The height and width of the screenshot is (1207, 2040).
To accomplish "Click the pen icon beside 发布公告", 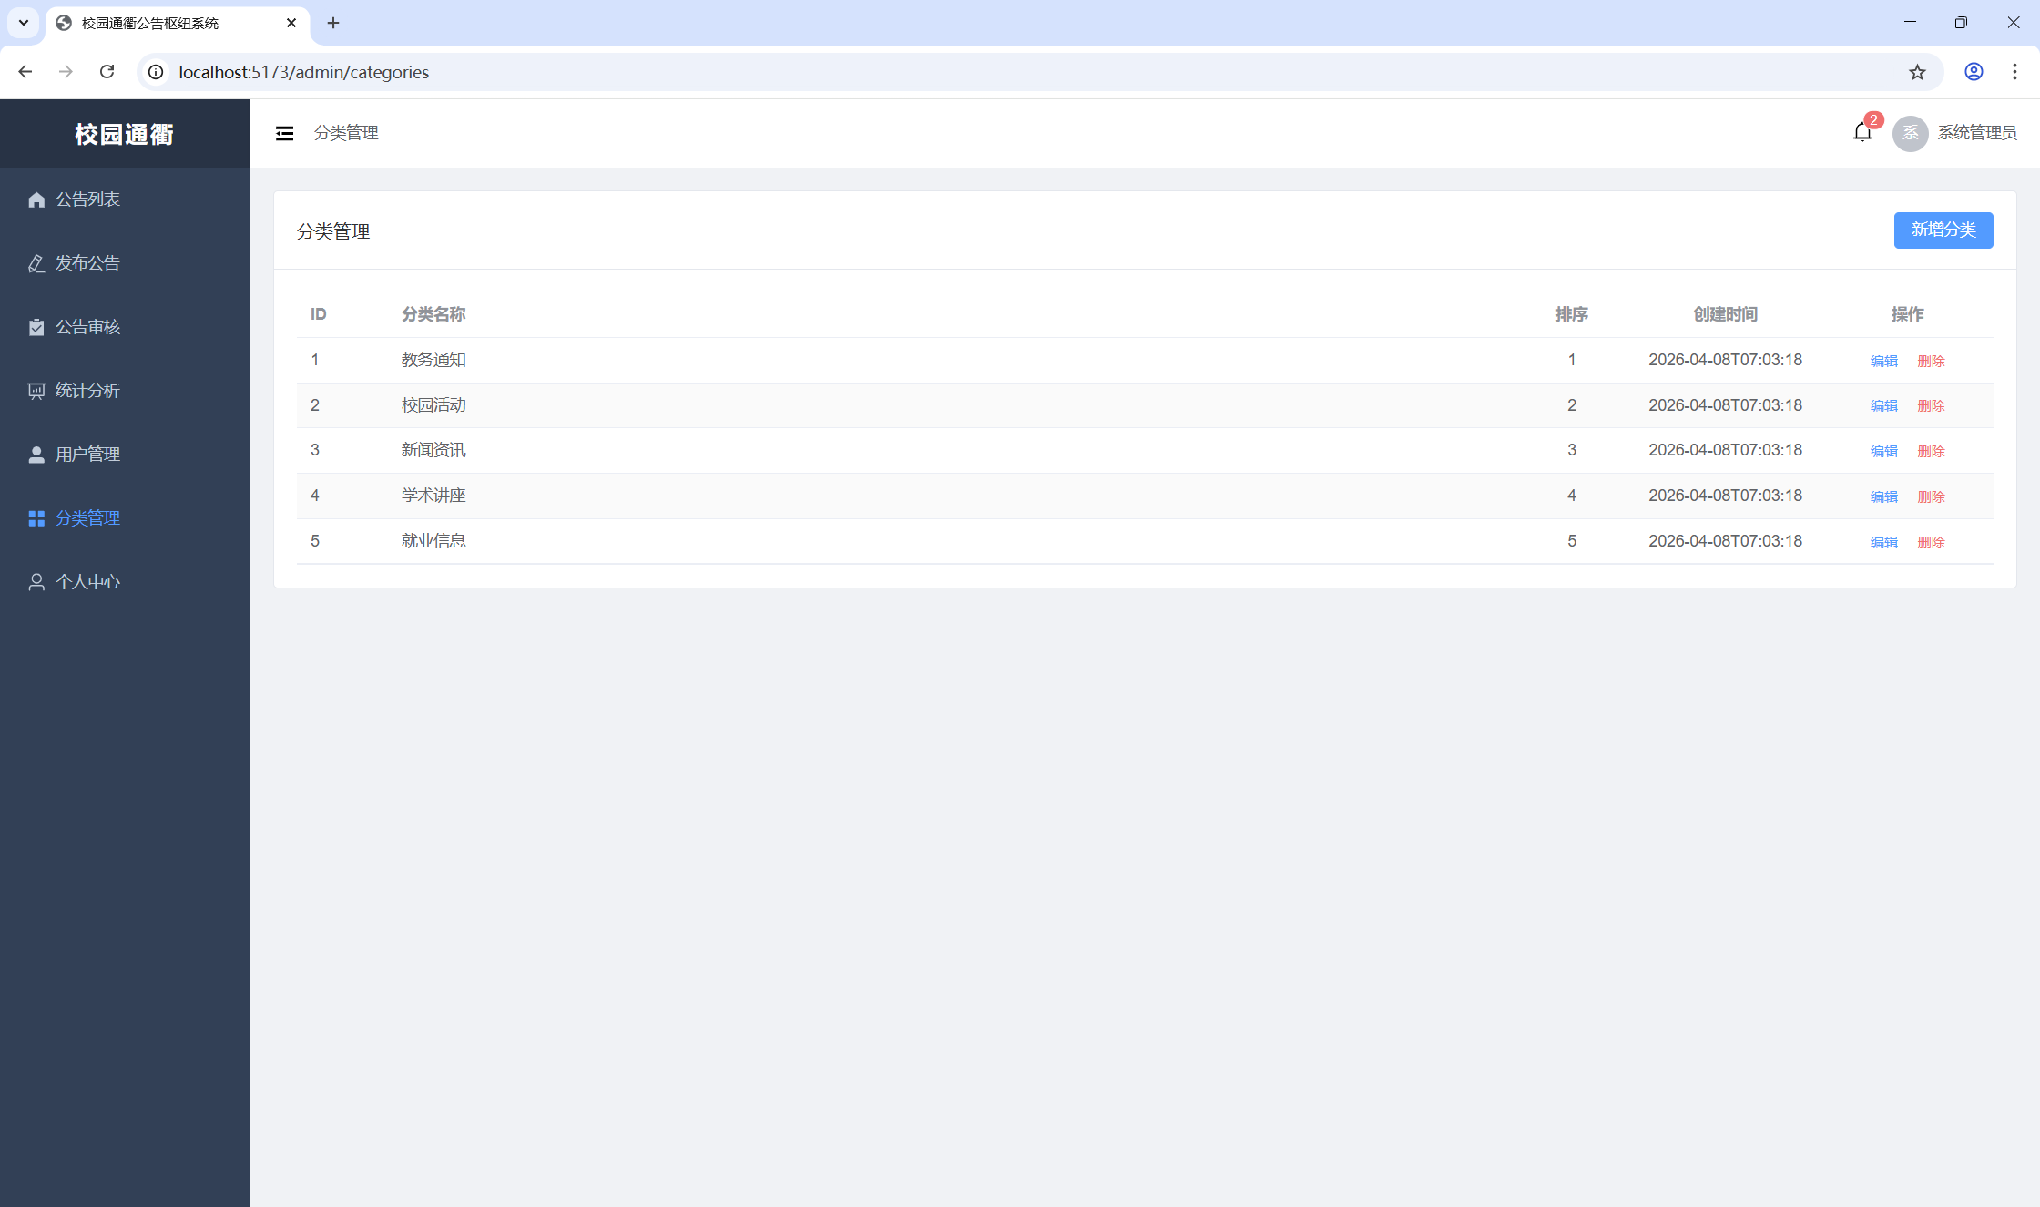I will pos(36,263).
